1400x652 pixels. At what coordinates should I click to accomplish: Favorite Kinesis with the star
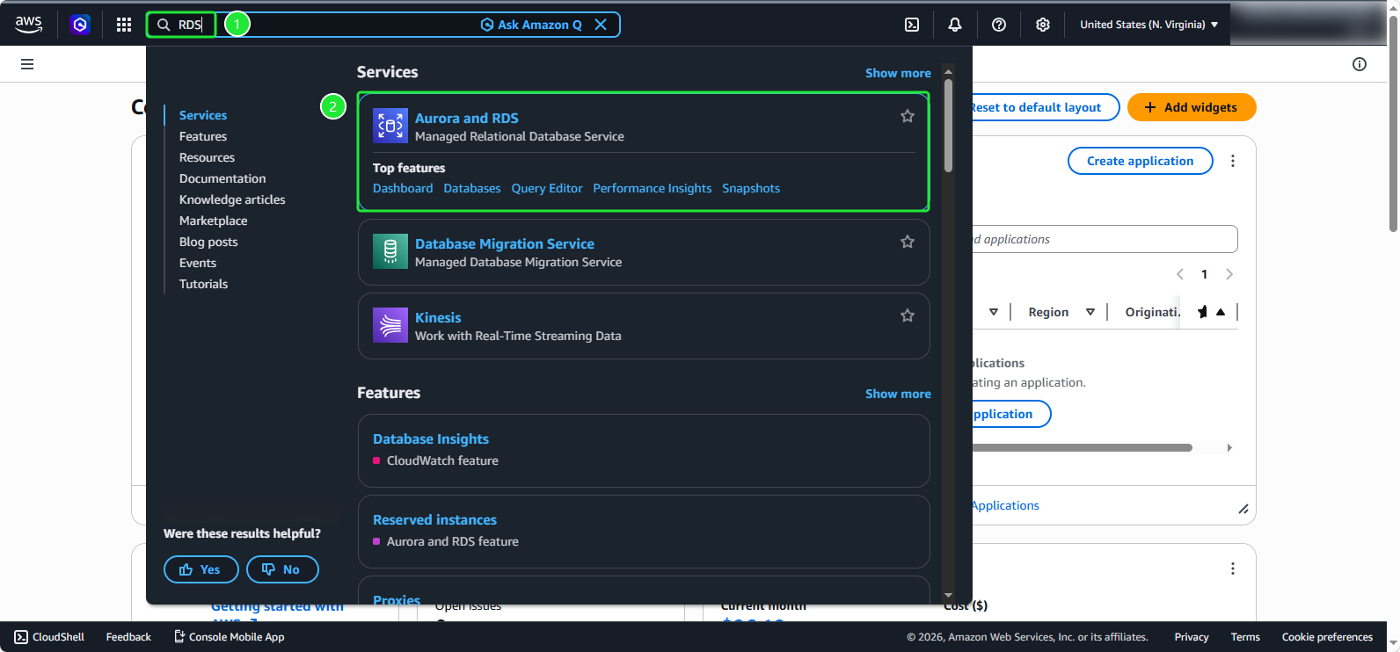tap(908, 315)
